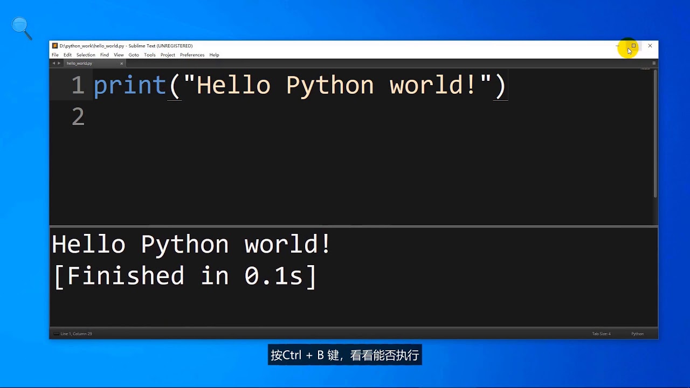Click the "Hello Python world!" string in code
Screen dimensions: 690x388
337,86
